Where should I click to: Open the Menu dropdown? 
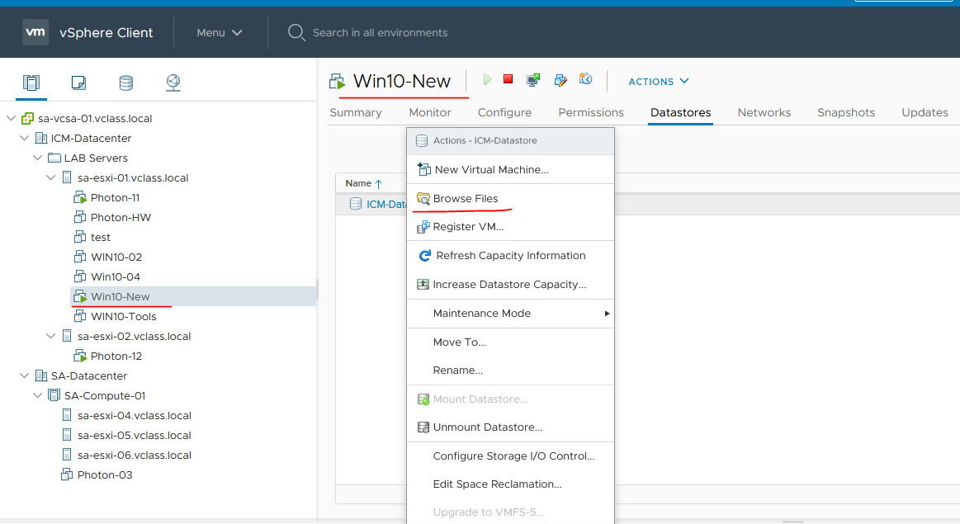click(x=220, y=32)
